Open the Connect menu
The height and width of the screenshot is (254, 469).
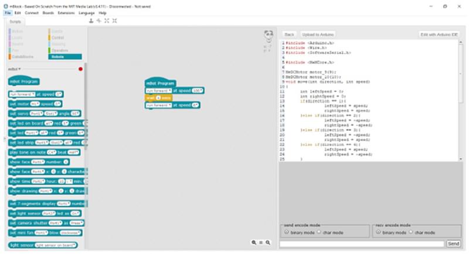click(x=32, y=13)
